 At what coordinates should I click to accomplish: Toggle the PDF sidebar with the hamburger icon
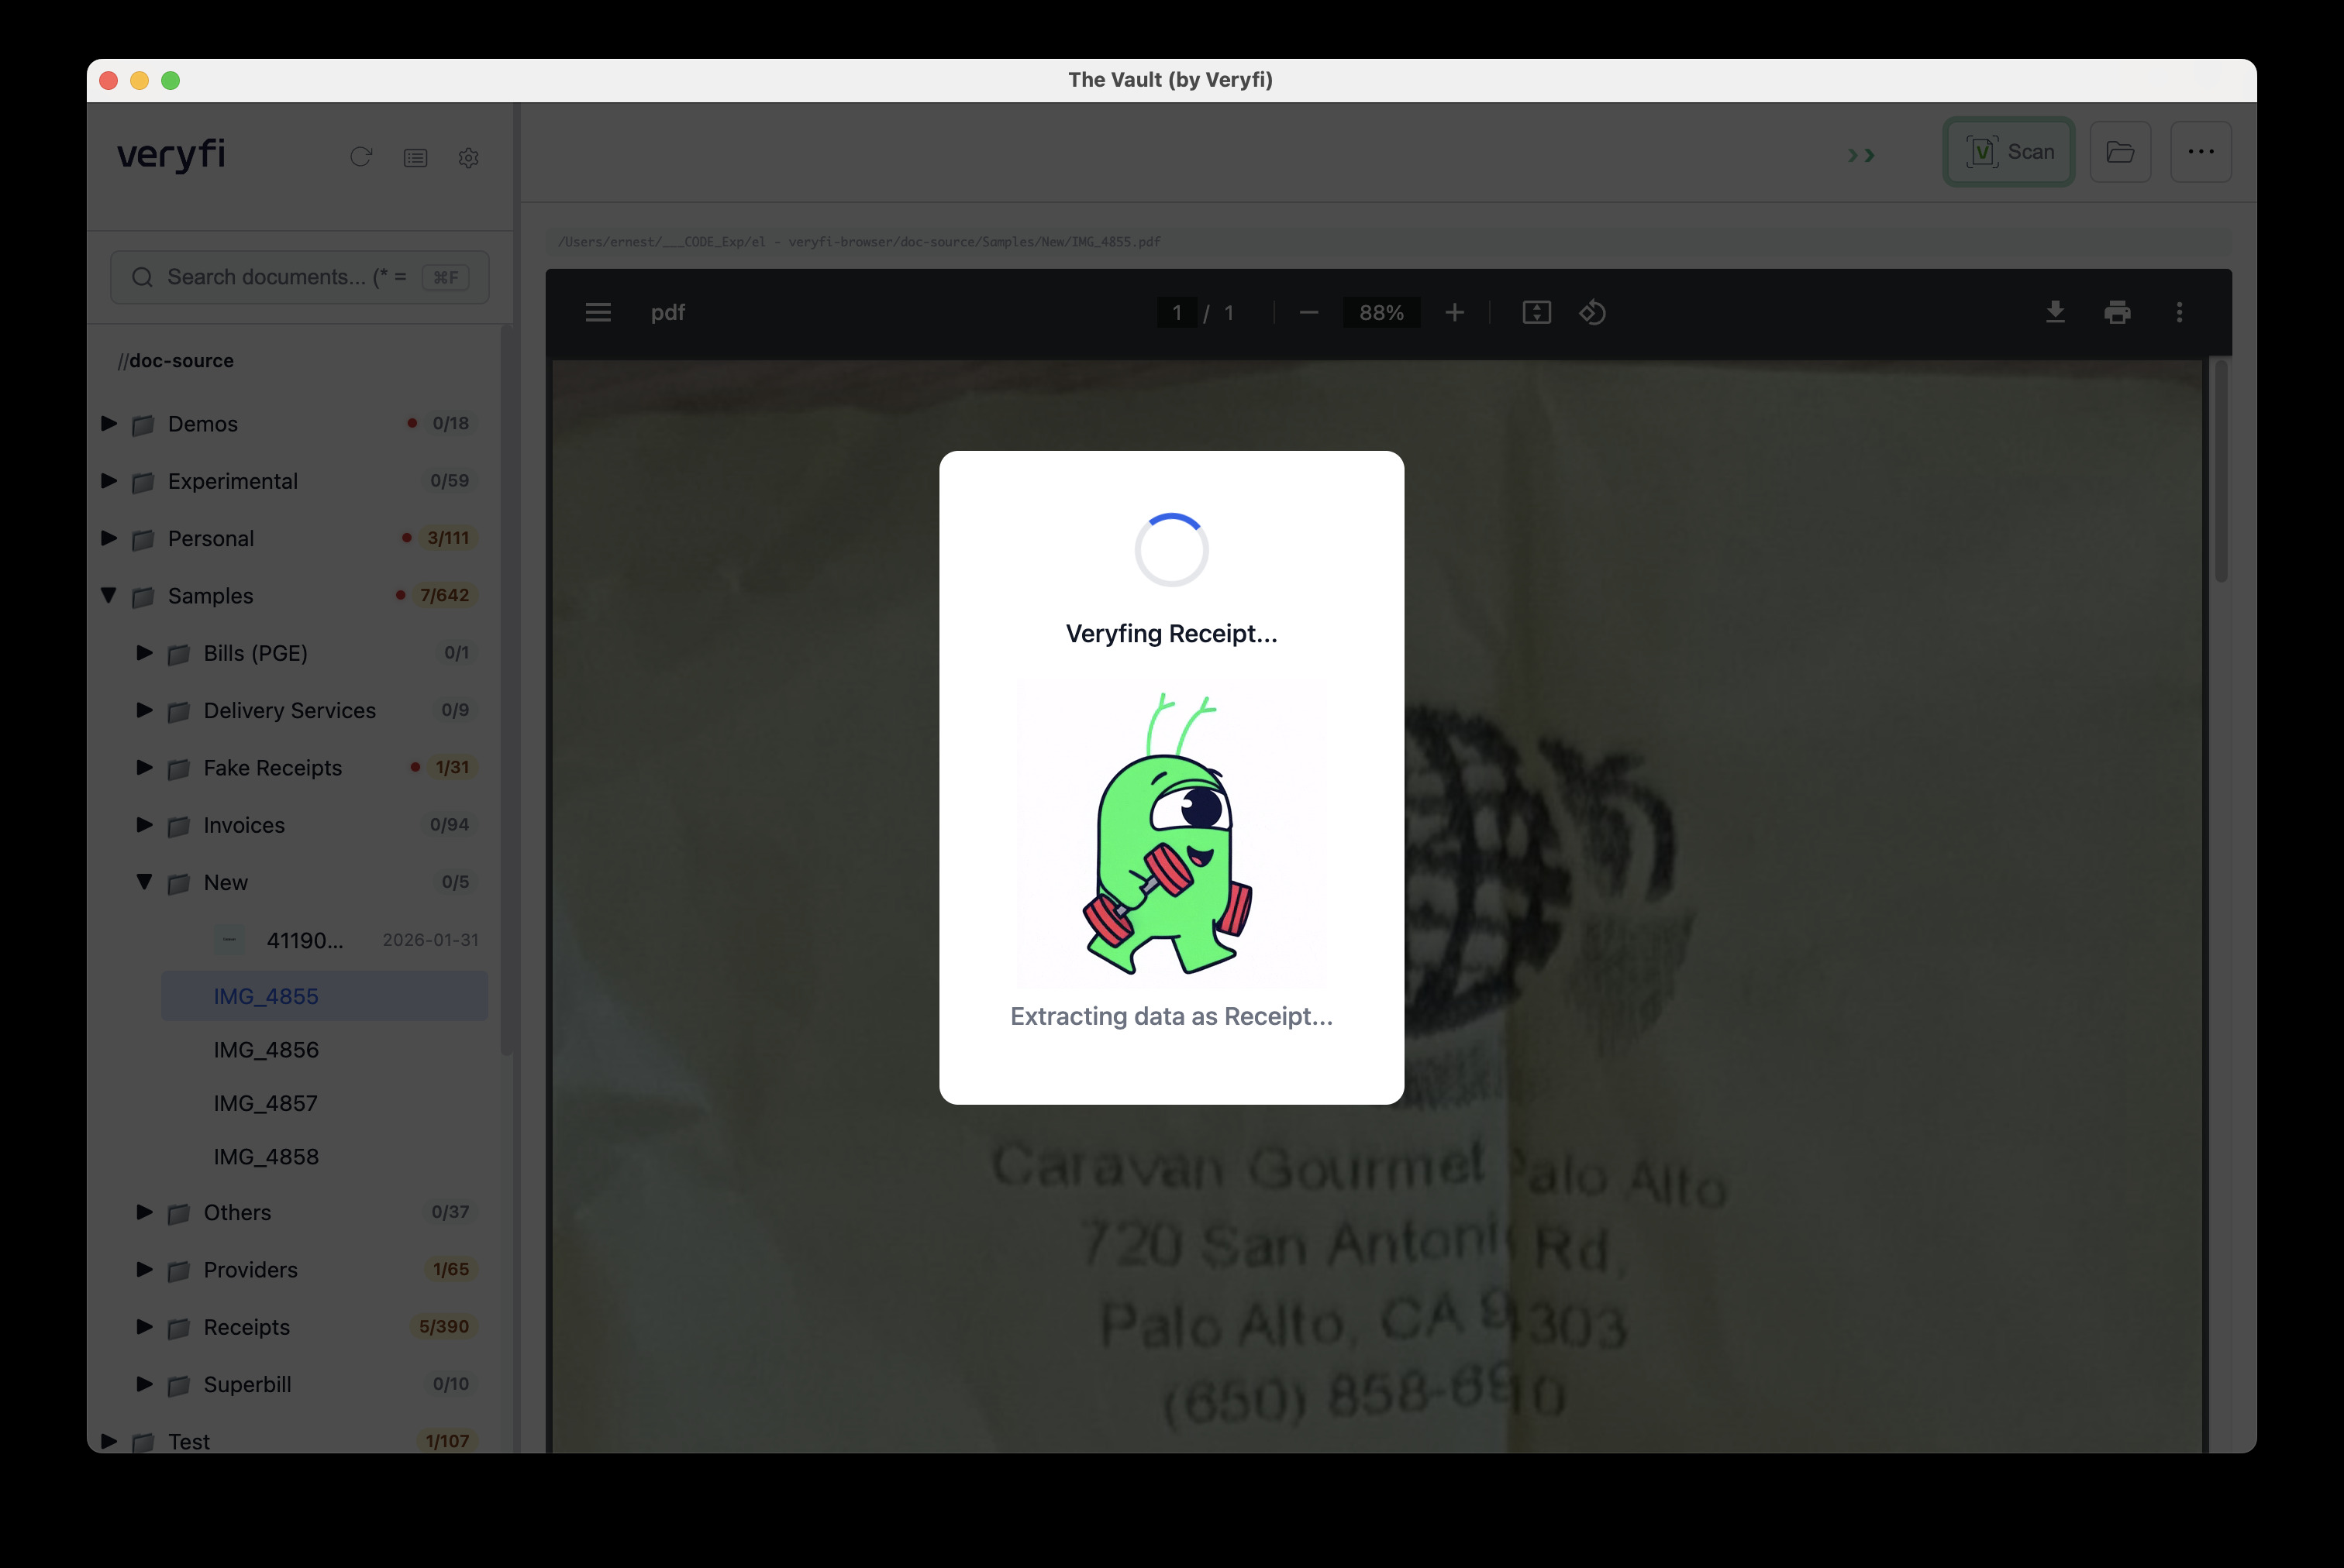[x=598, y=312]
